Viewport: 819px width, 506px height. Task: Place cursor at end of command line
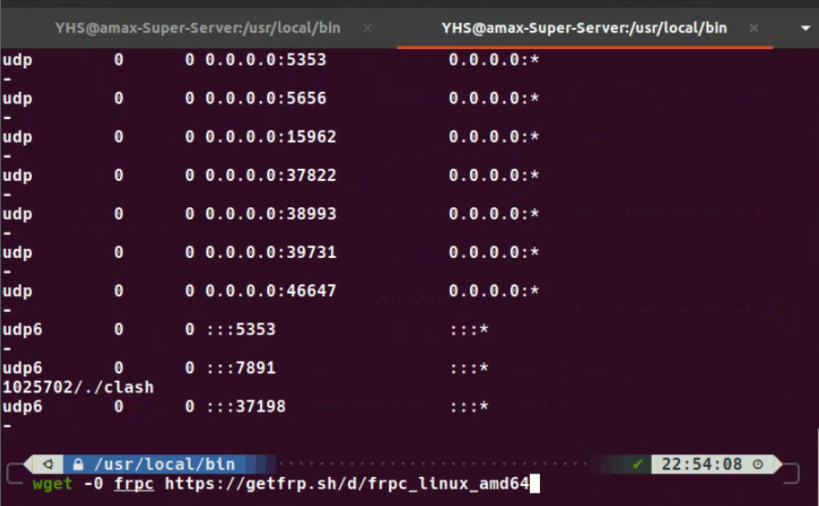(534, 484)
